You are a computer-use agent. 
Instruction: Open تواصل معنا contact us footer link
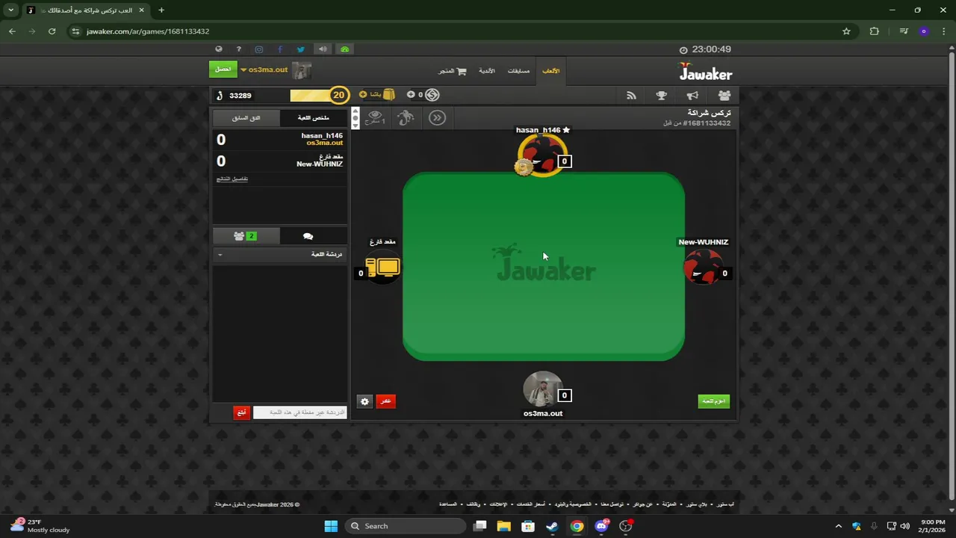pyautogui.click(x=612, y=504)
